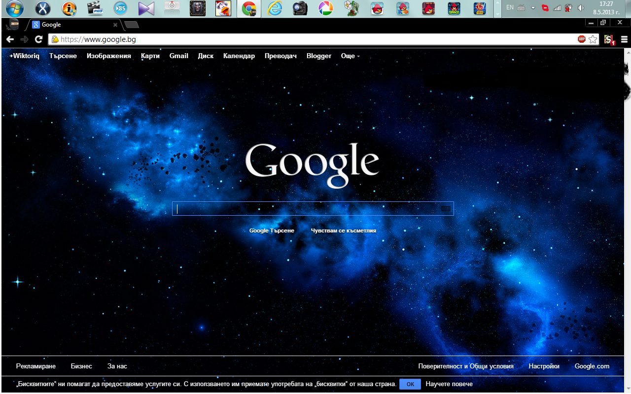The width and height of the screenshot is (631, 394).
Task: Open the Adblock Plus extension icon
Action: click(582, 39)
